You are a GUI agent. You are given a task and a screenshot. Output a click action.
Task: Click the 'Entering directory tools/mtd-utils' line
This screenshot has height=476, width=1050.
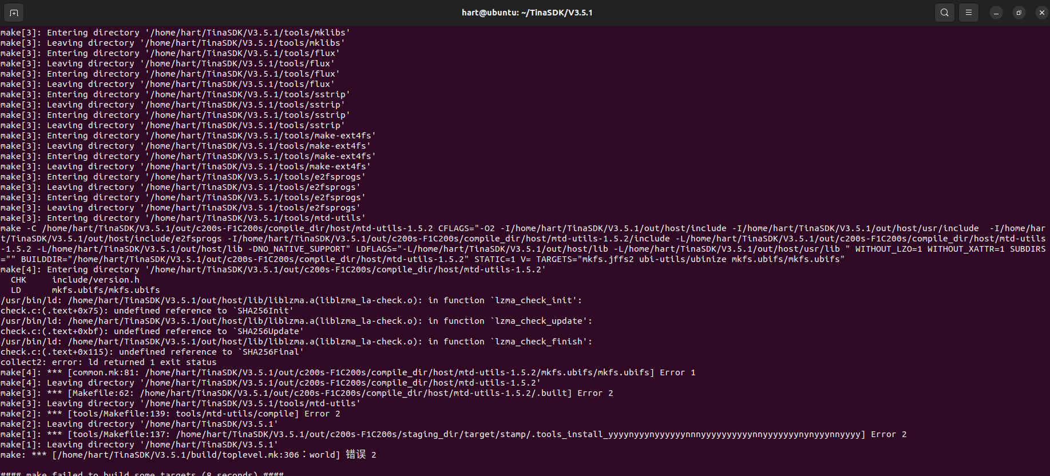pos(183,218)
